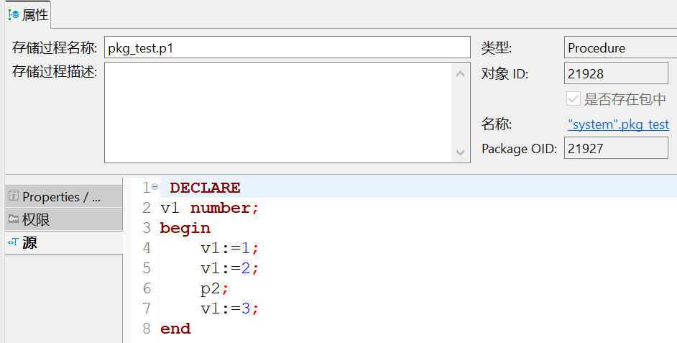Open the 权限 side tab
Viewport: 677px width, 343px height.
(x=36, y=220)
